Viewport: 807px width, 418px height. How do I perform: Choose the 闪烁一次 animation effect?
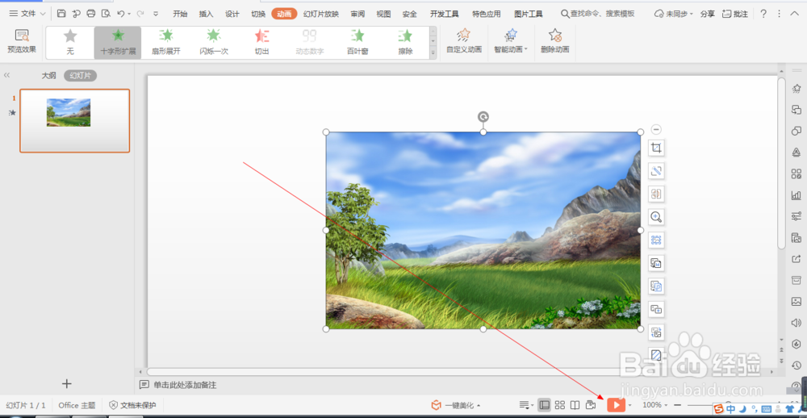[x=214, y=42]
